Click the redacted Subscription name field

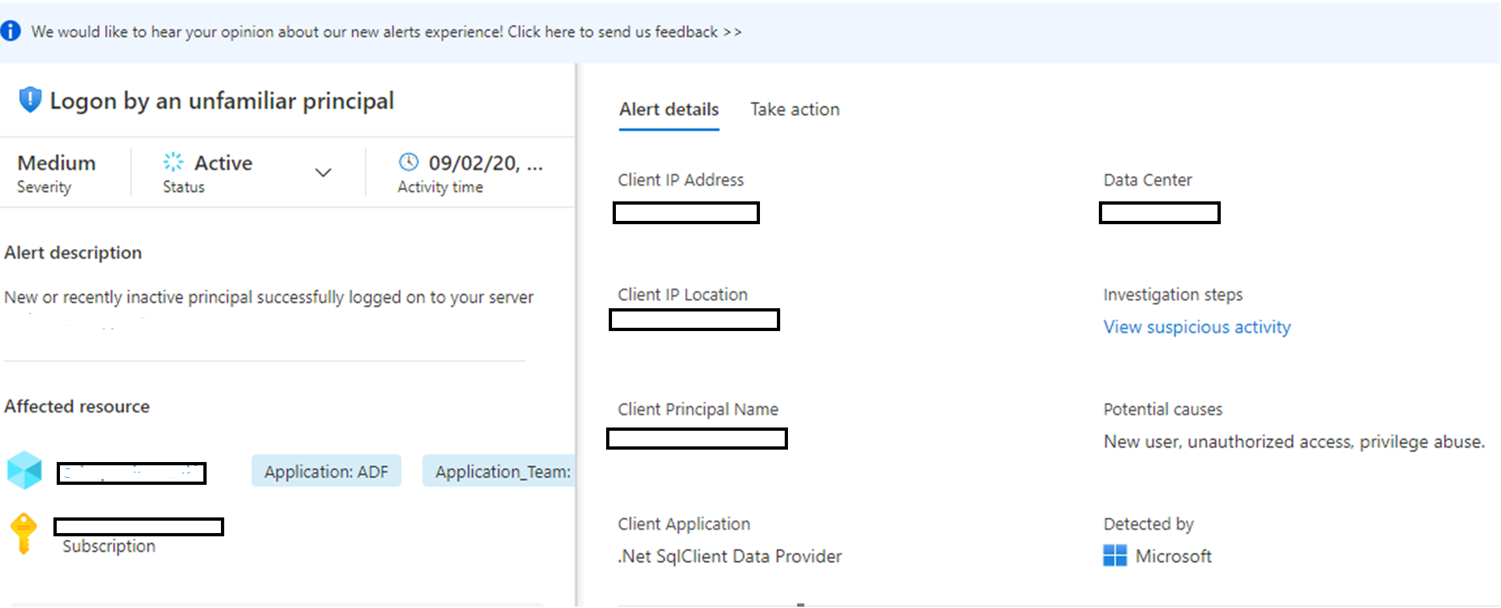(138, 527)
